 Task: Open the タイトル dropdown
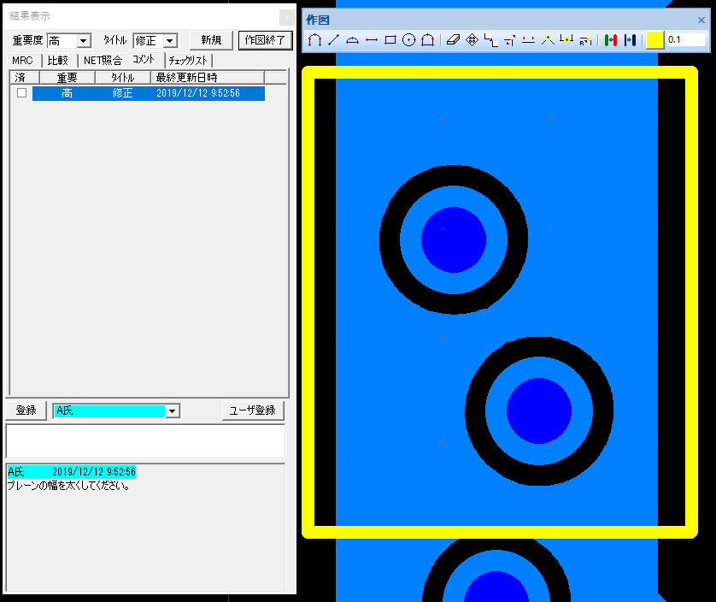coord(169,40)
